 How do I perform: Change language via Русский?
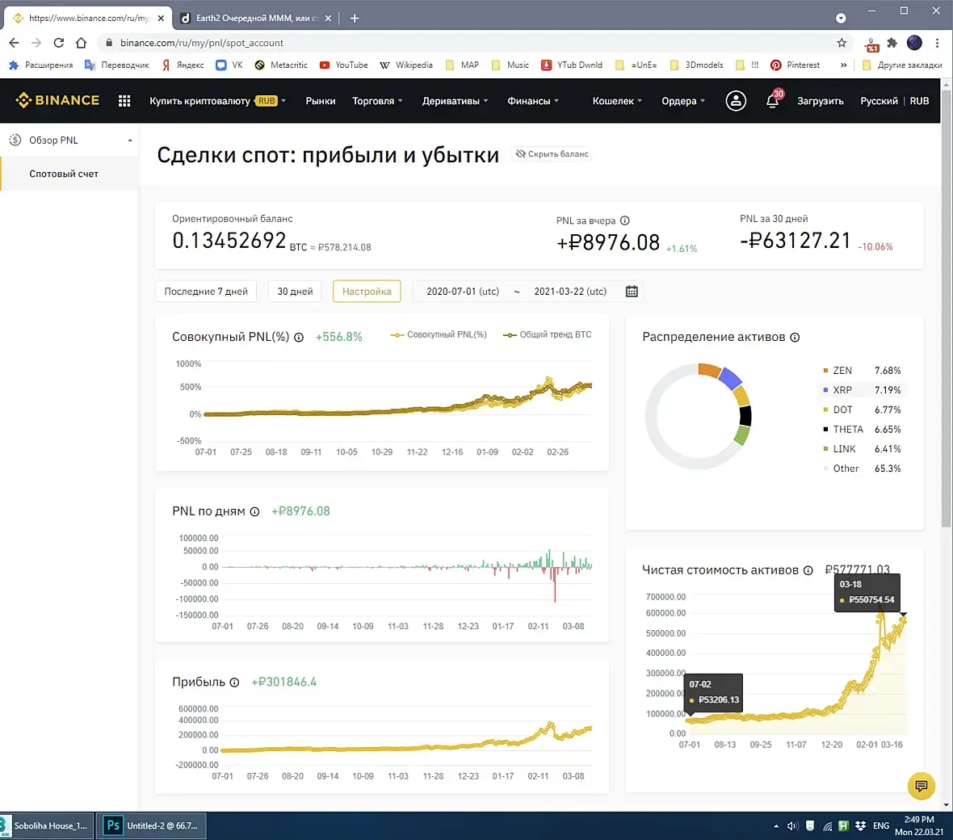click(879, 101)
